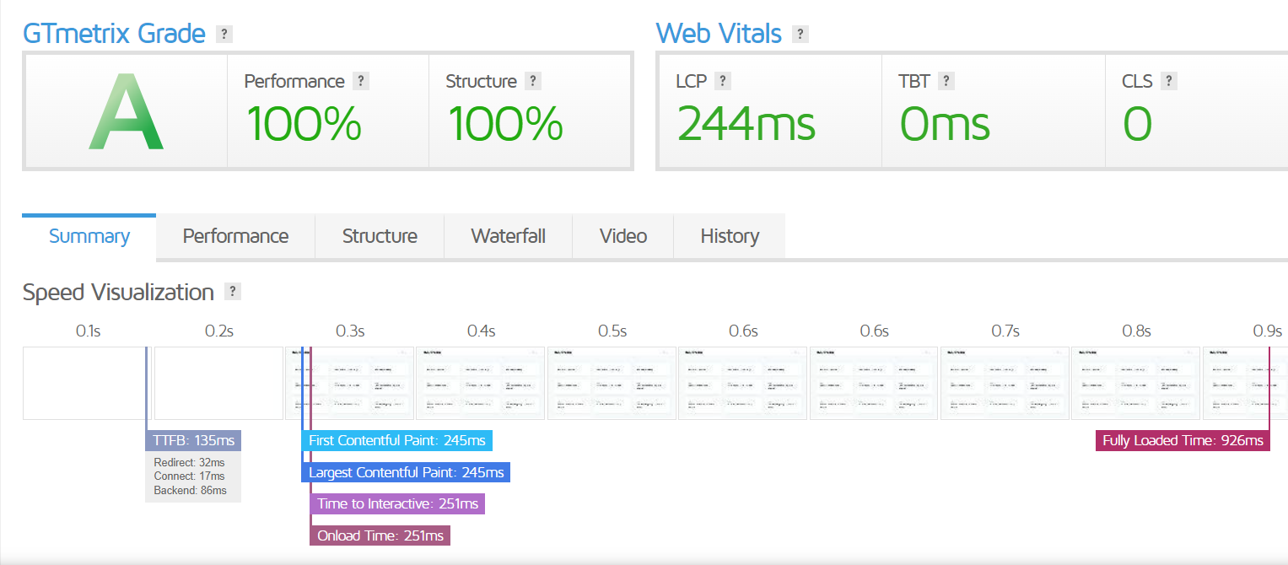Click the Fully Loaded Time: 926ms label
The image size is (1288, 565).
pyautogui.click(x=1183, y=441)
